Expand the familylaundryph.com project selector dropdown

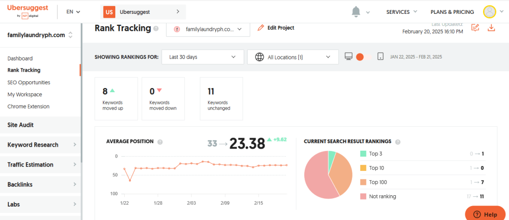pos(207,29)
